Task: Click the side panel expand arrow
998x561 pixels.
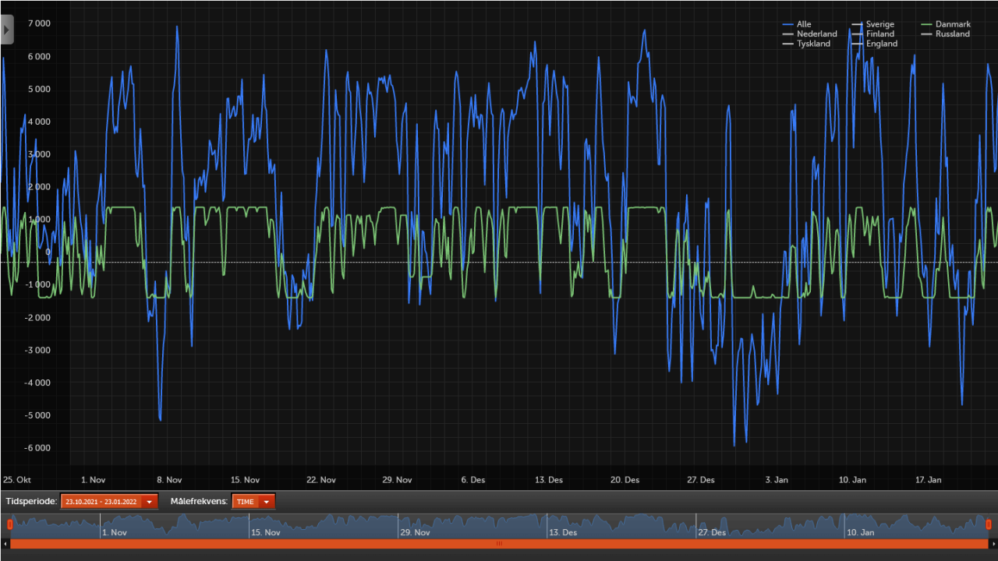Action: [x=6, y=29]
